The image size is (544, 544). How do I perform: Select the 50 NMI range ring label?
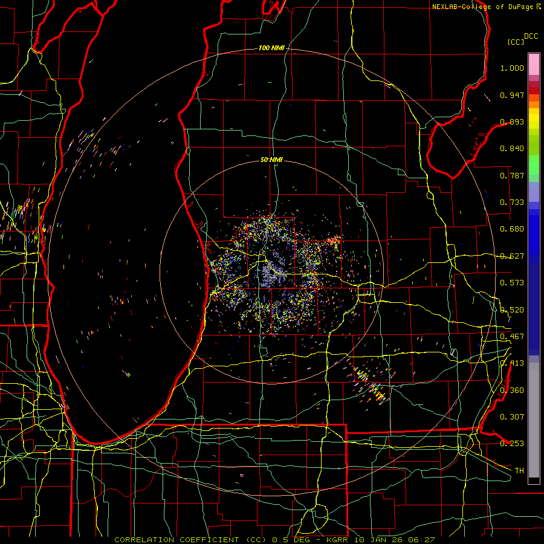tap(271, 160)
